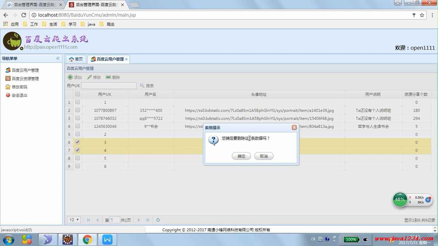Uncheck the checked box in row 6
438x246 pixels.
(x=78, y=142)
